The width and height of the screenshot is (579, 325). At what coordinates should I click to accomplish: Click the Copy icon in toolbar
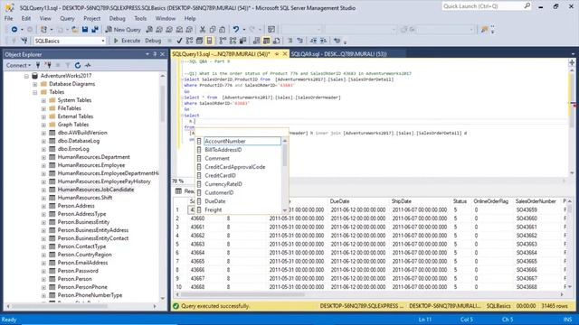pos(213,30)
